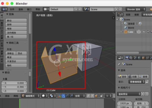This screenshot has height=108, width=152.
Task: Open the pivot point dropdown
Action: click(x=53, y=96)
